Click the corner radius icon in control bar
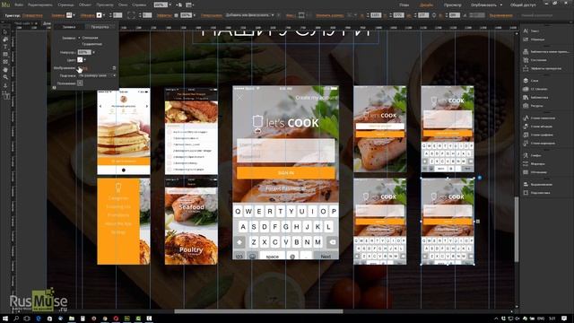This screenshot has height=323, width=574. coord(131,15)
